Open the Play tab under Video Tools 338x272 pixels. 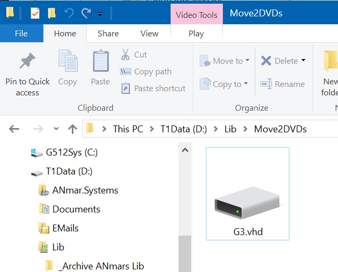196,34
